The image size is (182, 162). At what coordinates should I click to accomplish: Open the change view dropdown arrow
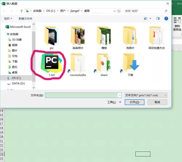[x=150, y=19]
